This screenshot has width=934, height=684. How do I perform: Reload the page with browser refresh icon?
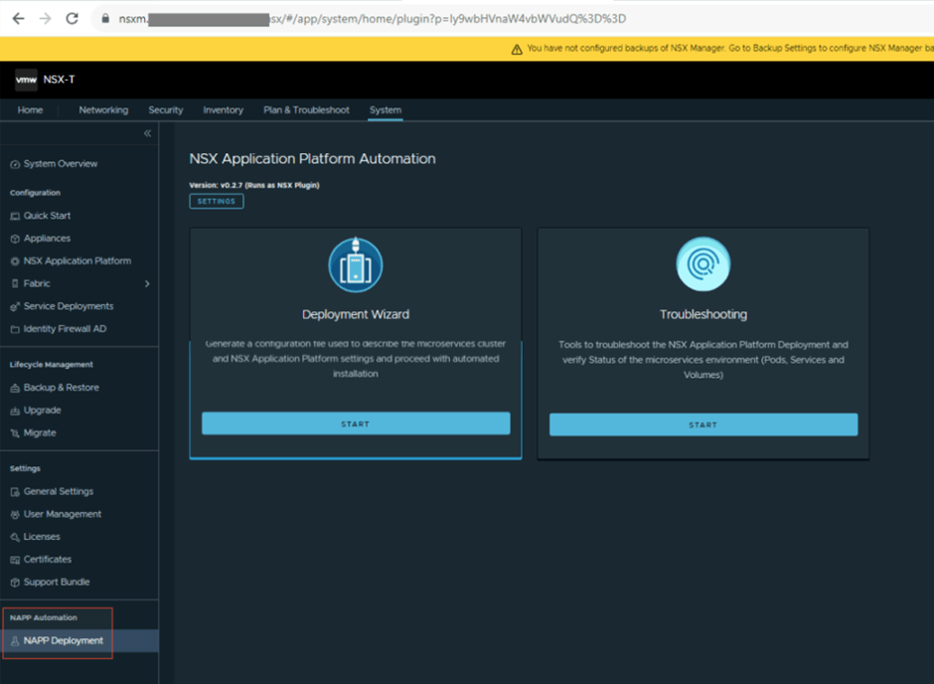pos(72,19)
